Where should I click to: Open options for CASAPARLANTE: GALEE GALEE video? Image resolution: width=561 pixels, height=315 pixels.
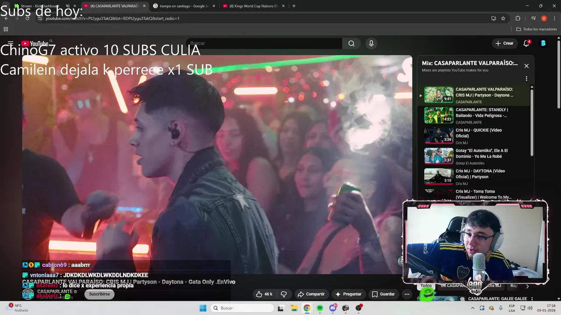pyautogui.click(x=532, y=299)
